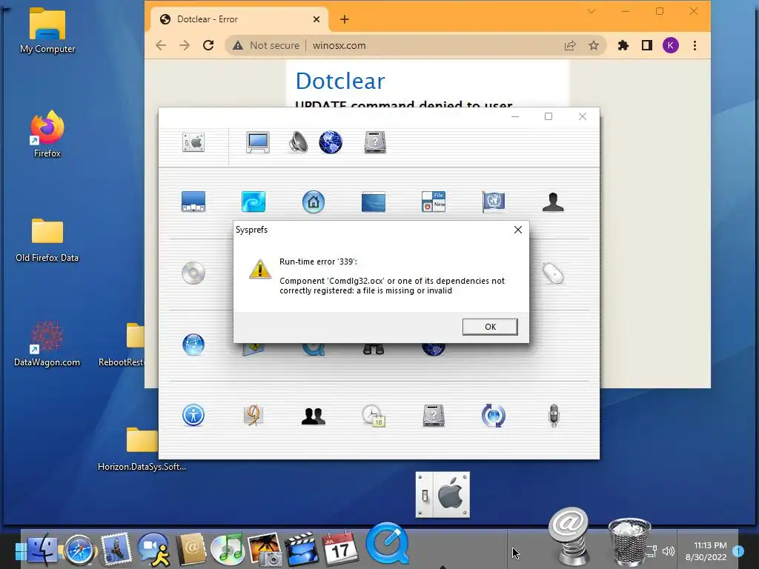Go back in the Chrome browser
759x569 pixels.
161,45
